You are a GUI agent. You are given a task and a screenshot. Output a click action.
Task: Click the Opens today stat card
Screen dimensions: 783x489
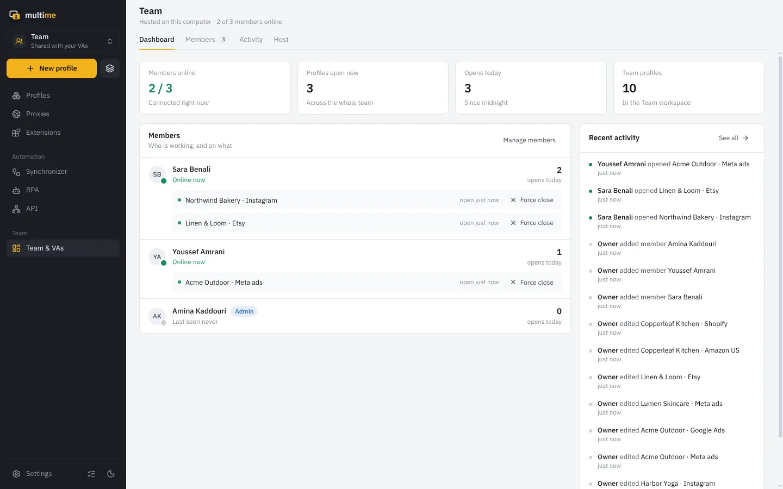[x=531, y=87]
